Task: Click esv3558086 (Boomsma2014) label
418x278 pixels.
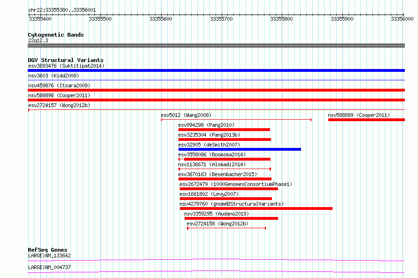Action: [x=212, y=154]
